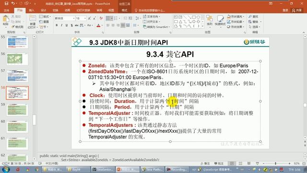The height and width of the screenshot is (173, 307).
Task: Increase the list indent level
Action: point(130,18)
